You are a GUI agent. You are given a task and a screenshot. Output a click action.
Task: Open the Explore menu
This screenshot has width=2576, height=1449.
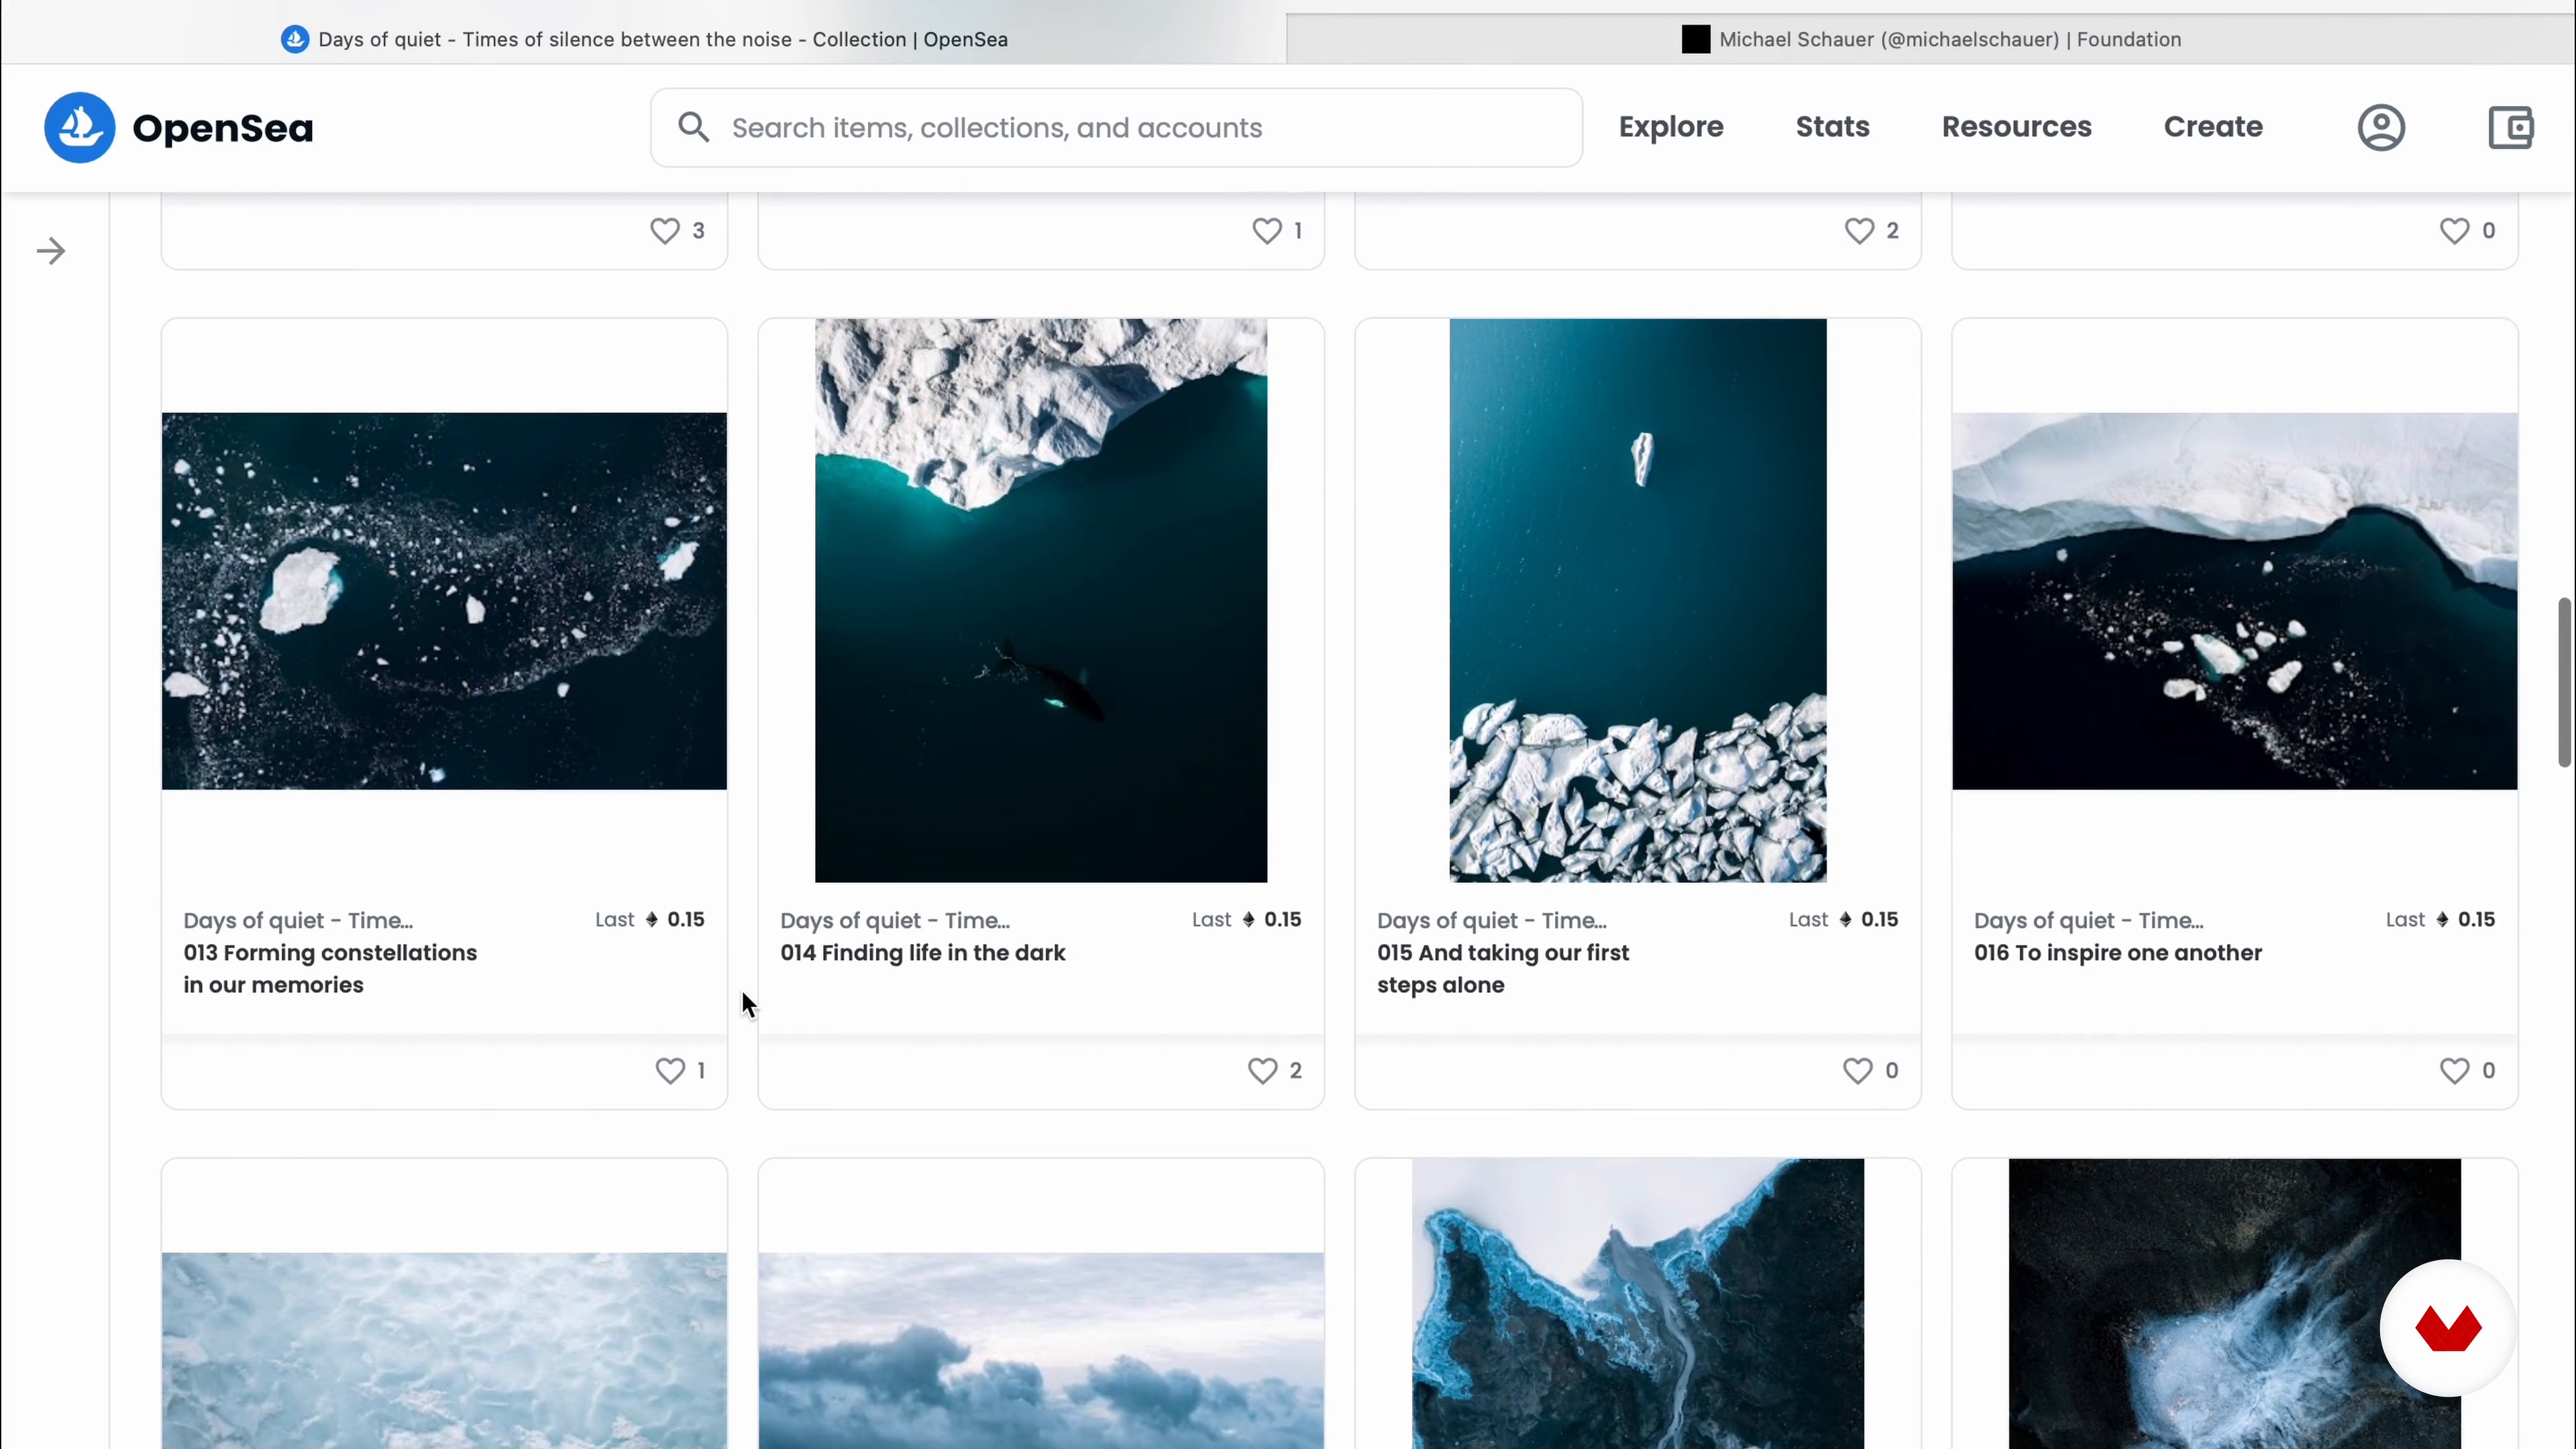coord(1671,127)
